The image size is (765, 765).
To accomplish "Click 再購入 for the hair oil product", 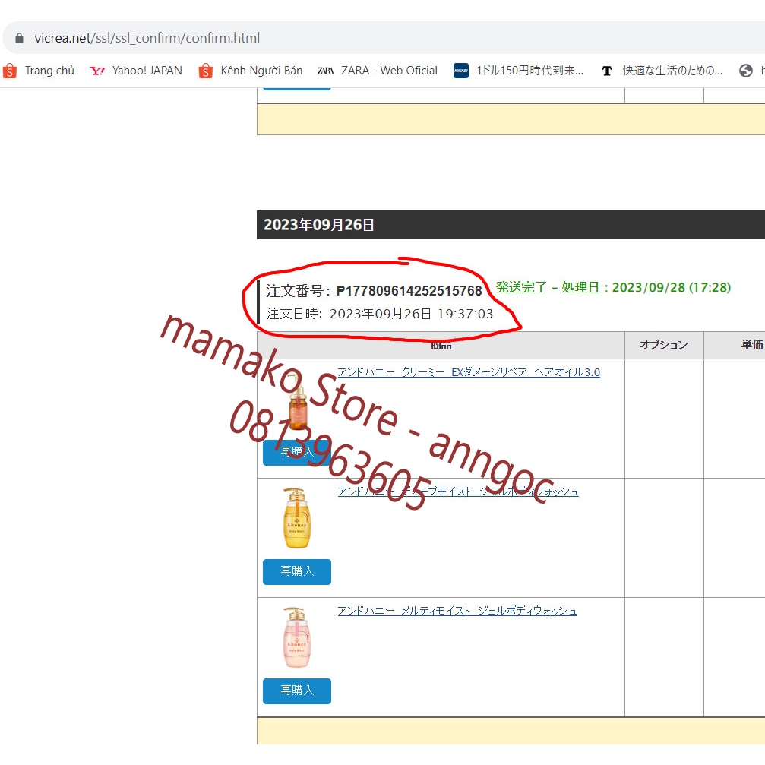I will [297, 453].
